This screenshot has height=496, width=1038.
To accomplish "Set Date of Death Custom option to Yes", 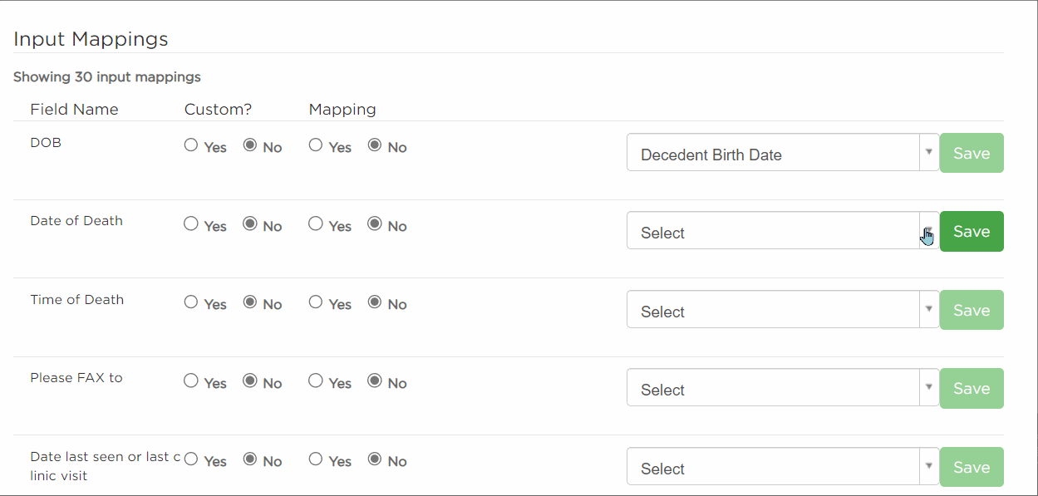I will [x=190, y=225].
